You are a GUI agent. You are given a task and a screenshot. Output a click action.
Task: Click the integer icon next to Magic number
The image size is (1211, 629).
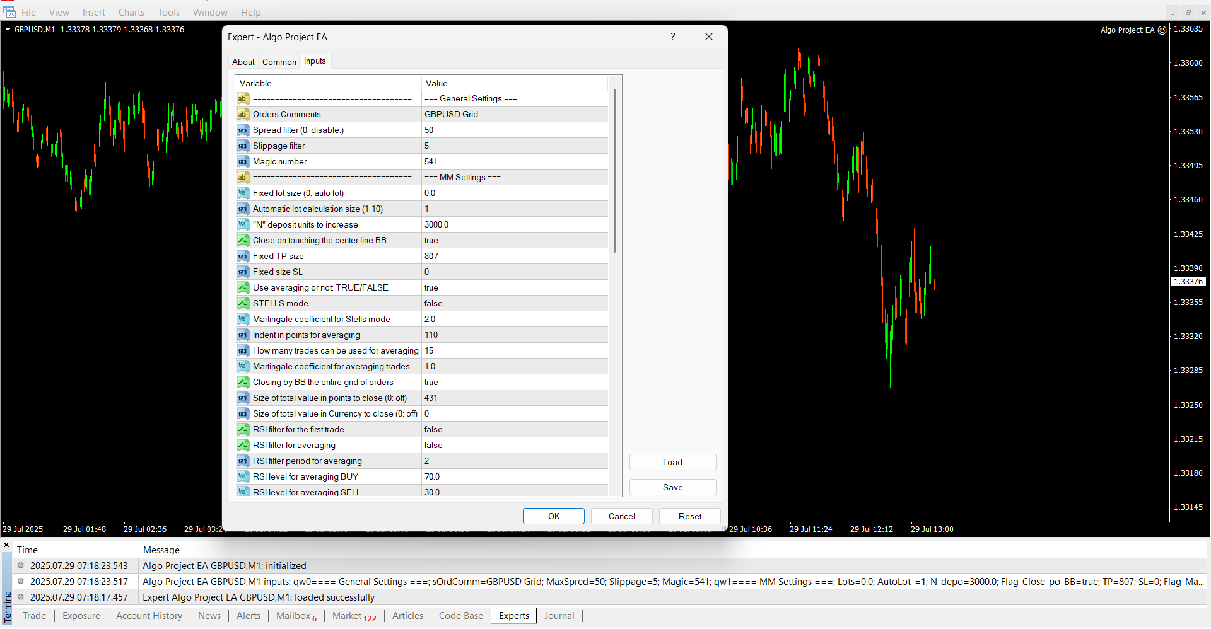click(x=243, y=162)
